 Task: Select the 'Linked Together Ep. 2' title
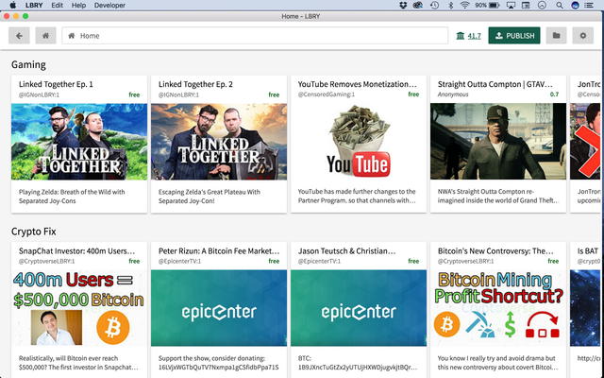[195, 84]
